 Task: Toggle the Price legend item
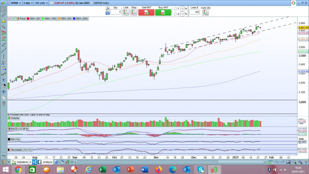point(21,19)
